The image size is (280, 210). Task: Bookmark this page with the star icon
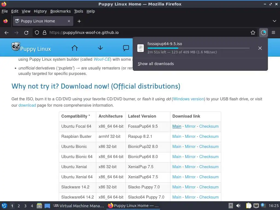click(253, 33)
